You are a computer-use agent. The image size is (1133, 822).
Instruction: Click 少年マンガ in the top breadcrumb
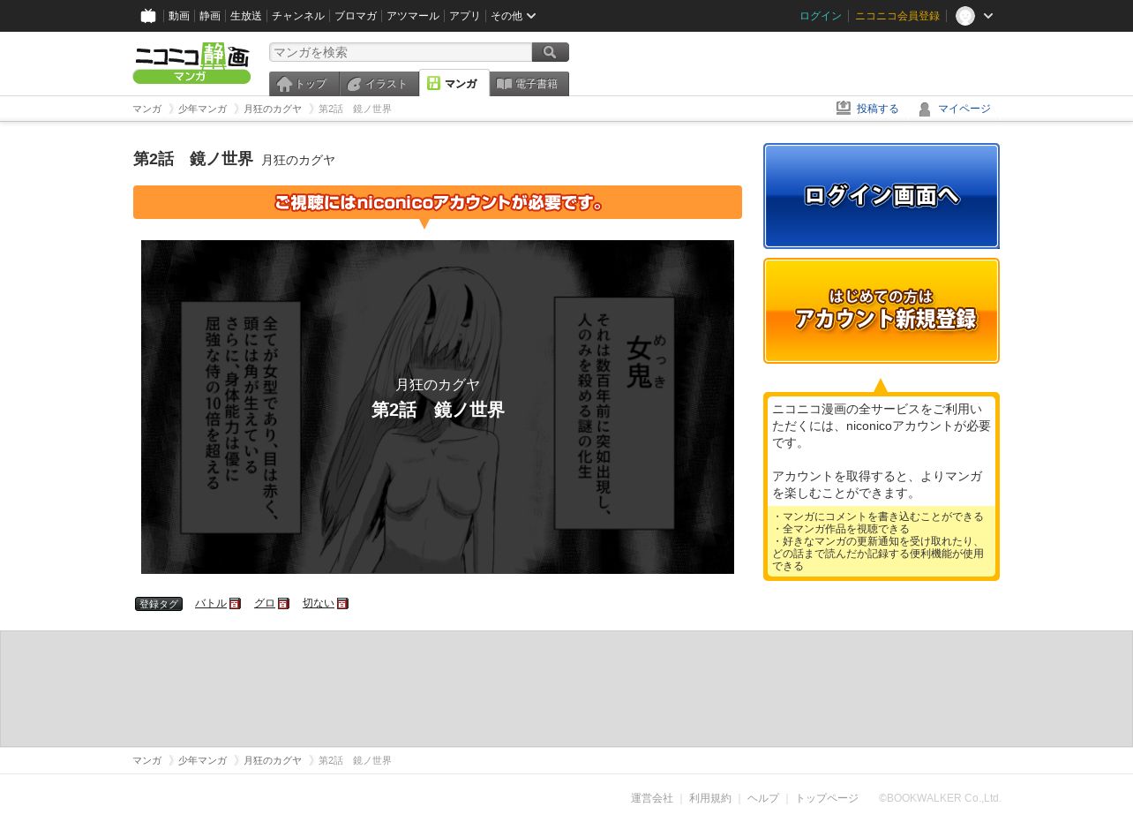point(202,109)
